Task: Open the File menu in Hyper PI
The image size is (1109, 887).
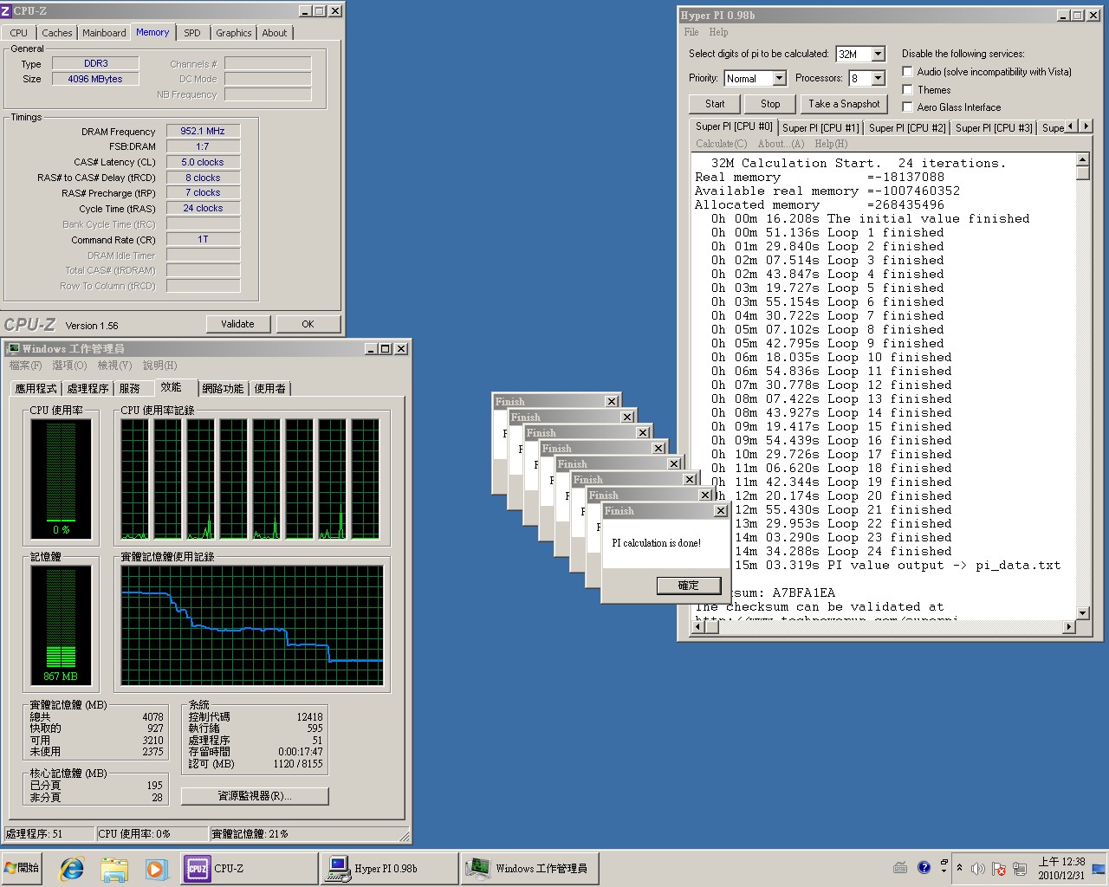Action: [691, 32]
